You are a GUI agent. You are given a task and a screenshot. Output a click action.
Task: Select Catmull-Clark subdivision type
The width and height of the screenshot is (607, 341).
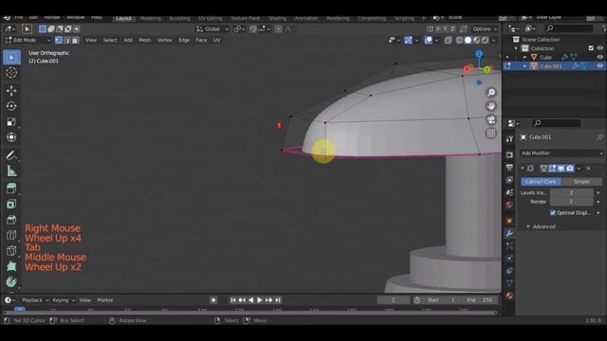click(541, 181)
